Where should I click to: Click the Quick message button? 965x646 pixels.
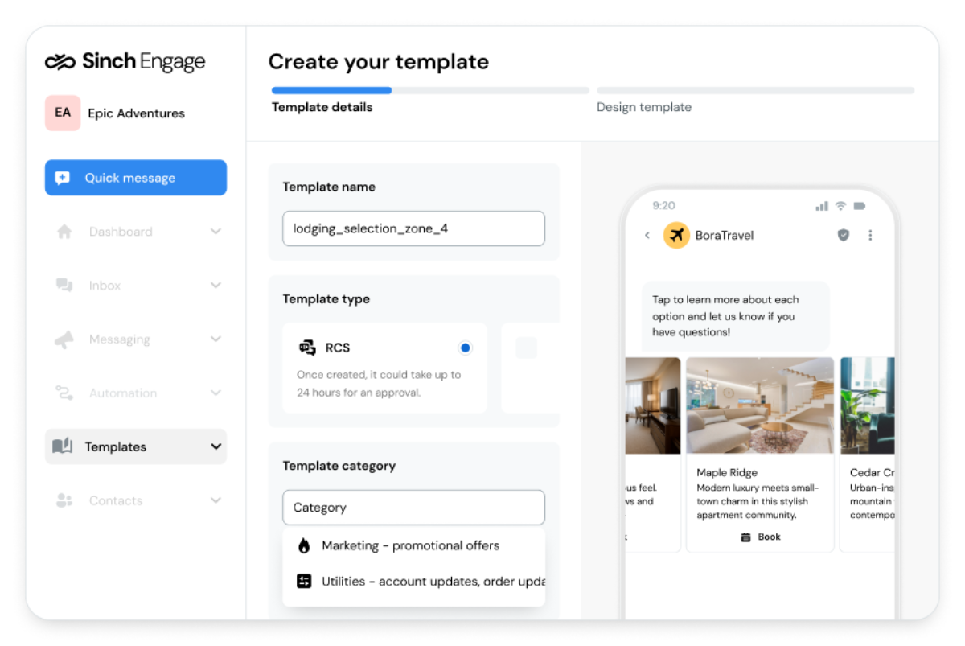pos(136,178)
